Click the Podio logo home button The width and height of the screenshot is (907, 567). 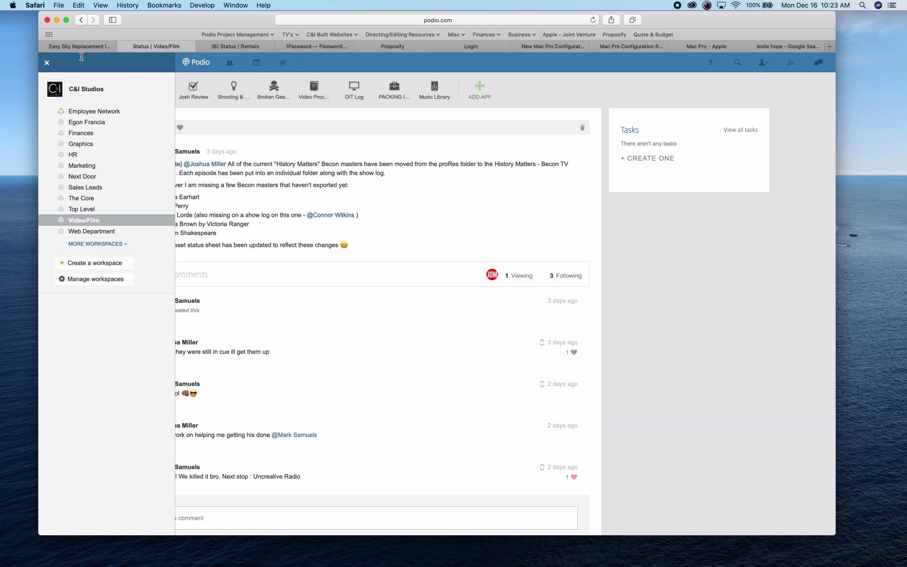point(196,62)
